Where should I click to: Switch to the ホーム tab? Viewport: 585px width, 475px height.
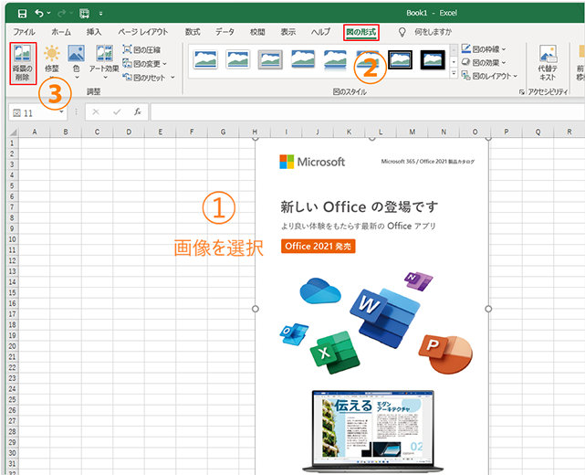pos(61,32)
